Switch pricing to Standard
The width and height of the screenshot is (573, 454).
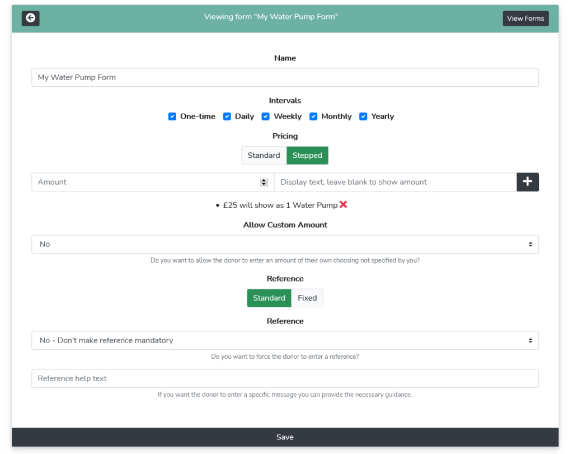264,156
